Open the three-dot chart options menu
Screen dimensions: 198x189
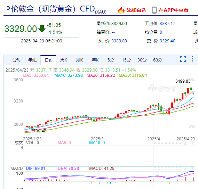(x=192, y=59)
